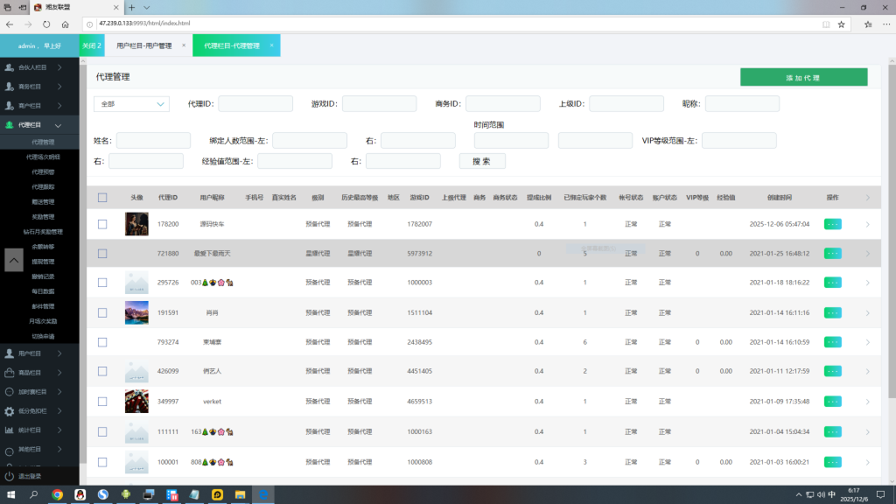Collapse the 代理栏目 sidebar section
896x504 pixels.
coord(58,125)
